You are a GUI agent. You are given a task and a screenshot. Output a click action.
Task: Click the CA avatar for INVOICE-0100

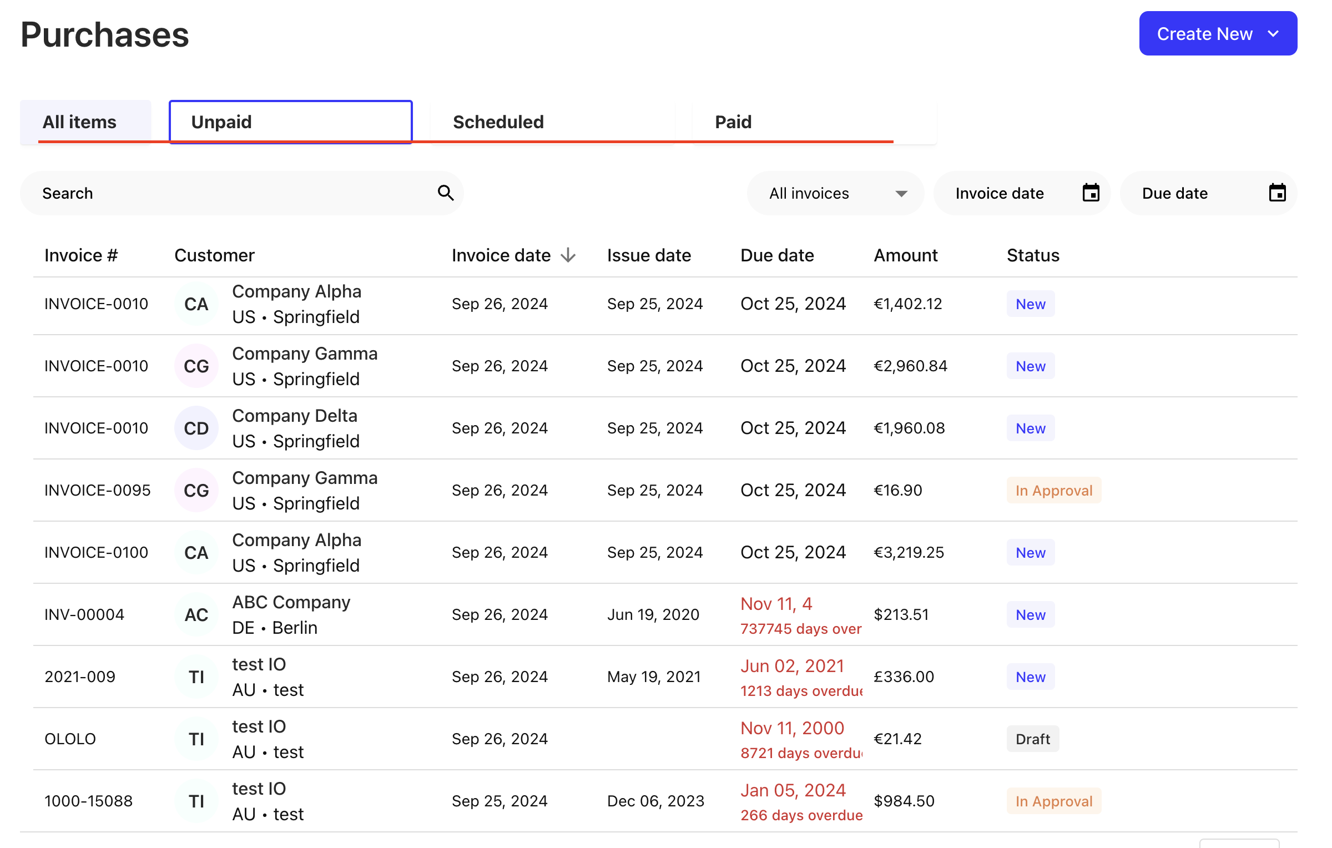pyautogui.click(x=196, y=552)
